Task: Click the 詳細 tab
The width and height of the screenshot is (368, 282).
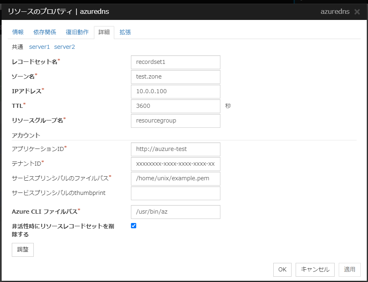Action: point(104,33)
